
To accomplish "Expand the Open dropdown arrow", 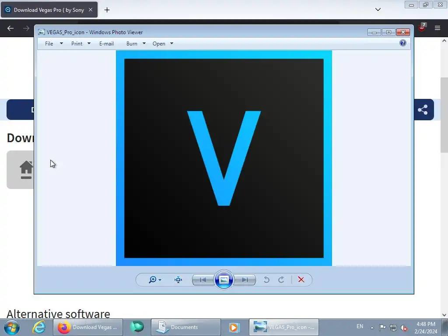I will pos(171,43).
